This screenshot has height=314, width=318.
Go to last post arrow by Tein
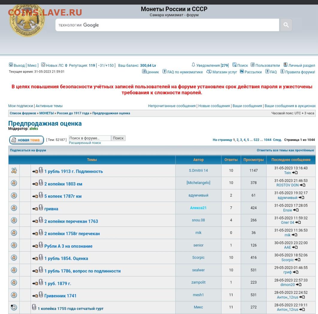pyautogui.click(x=295, y=173)
